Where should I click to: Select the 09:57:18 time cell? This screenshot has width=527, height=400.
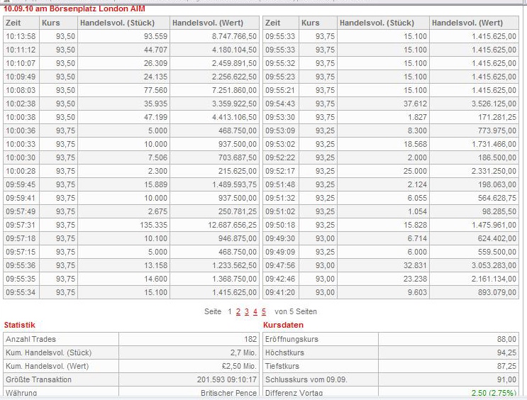click(21, 238)
